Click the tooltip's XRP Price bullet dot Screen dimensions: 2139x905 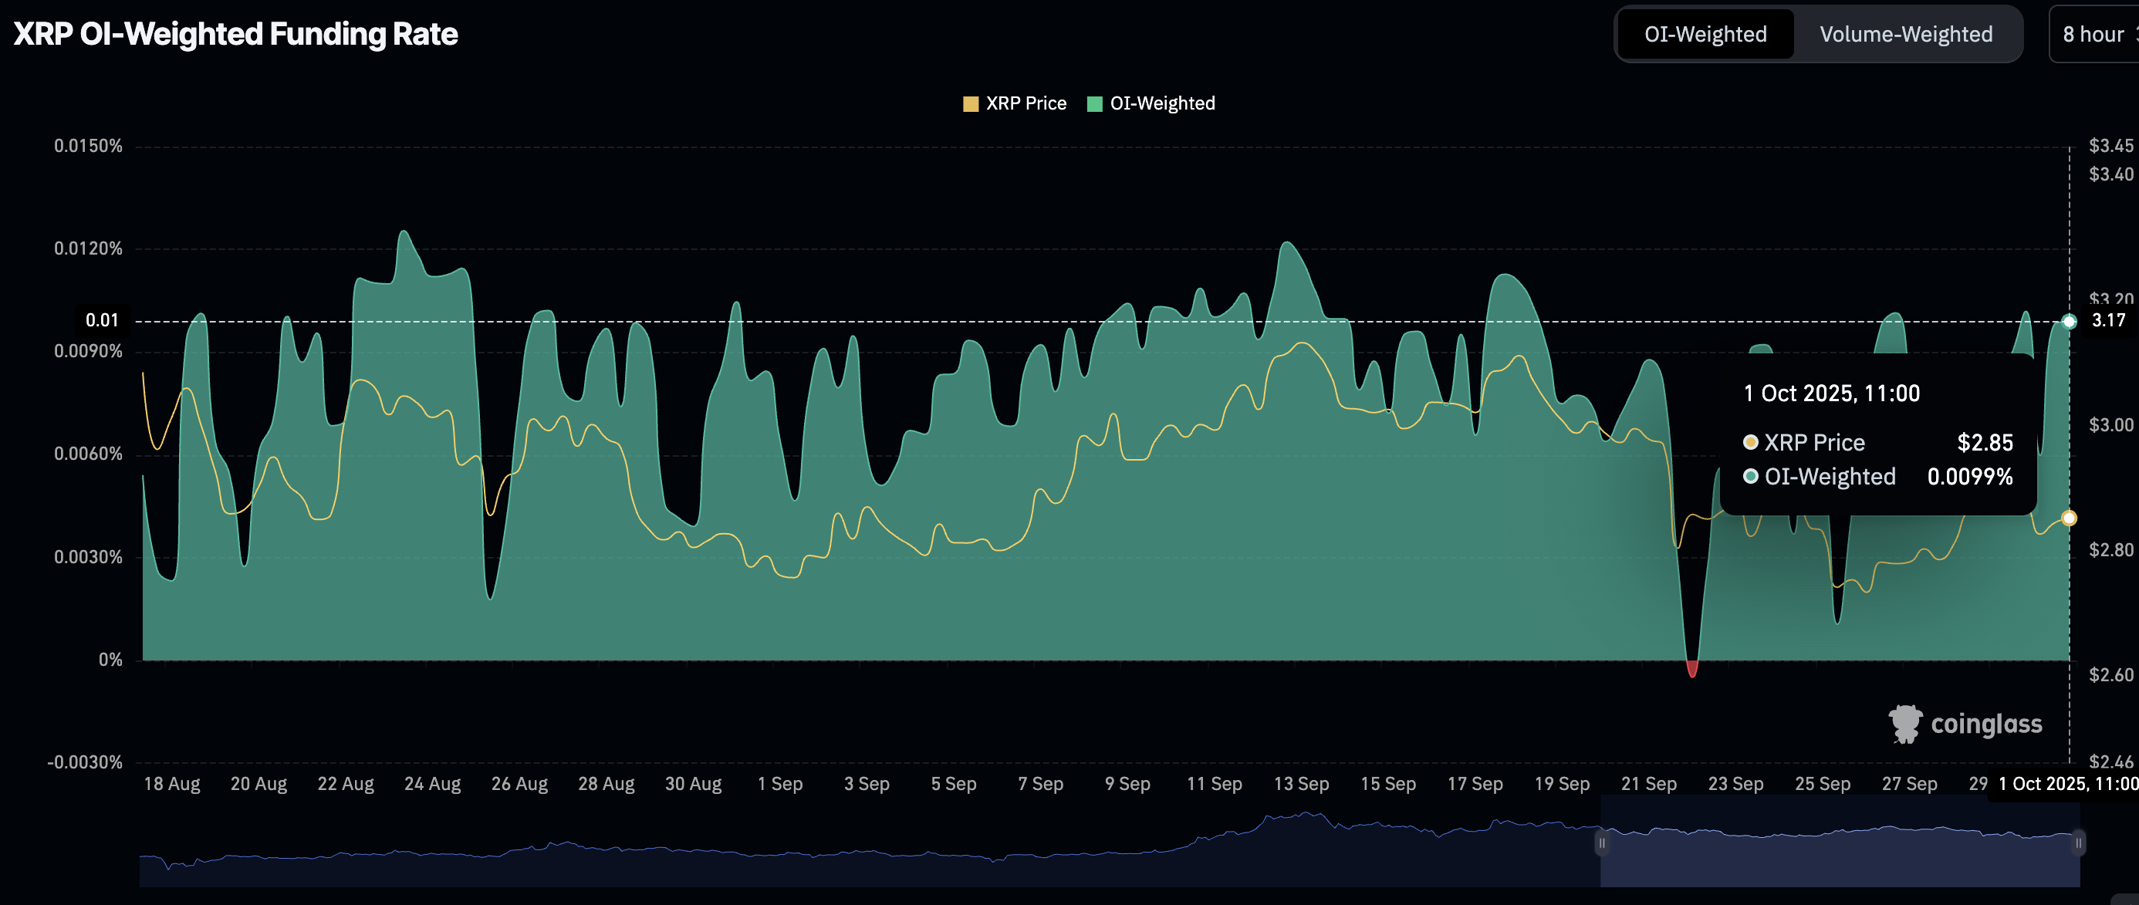coord(1750,443)
